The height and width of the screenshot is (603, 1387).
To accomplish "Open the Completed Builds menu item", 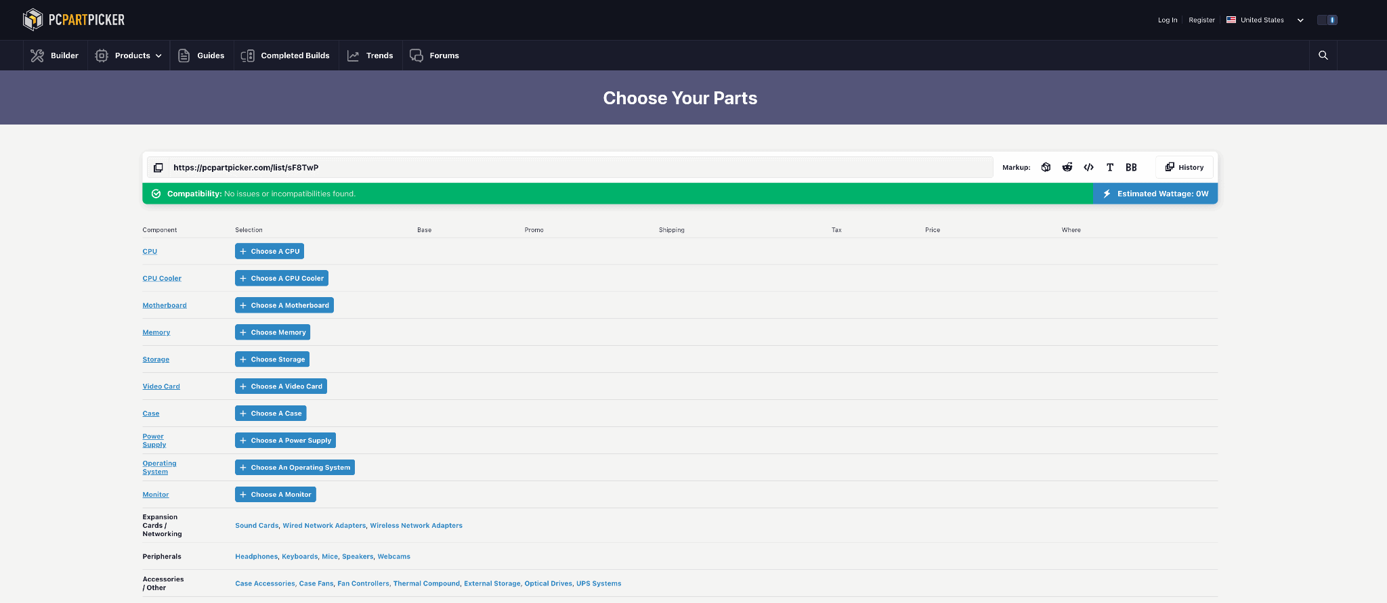I will pyautogui.click(x=295, y=55).
